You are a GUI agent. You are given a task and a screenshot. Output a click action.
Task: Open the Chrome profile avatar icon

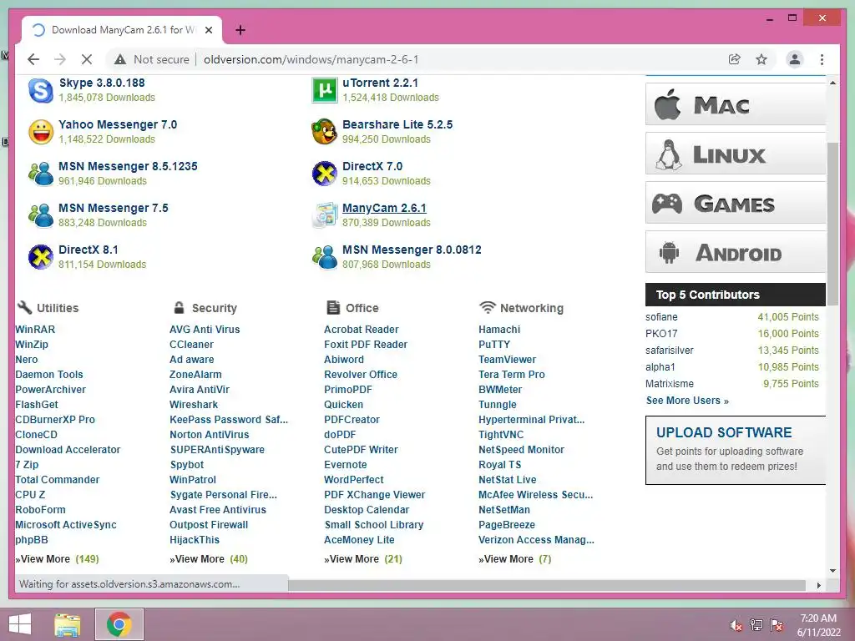pos(795,59)
